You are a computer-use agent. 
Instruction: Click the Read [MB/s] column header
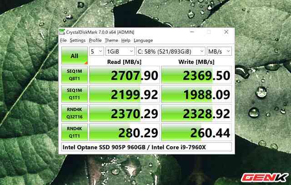tap(124, 62)
